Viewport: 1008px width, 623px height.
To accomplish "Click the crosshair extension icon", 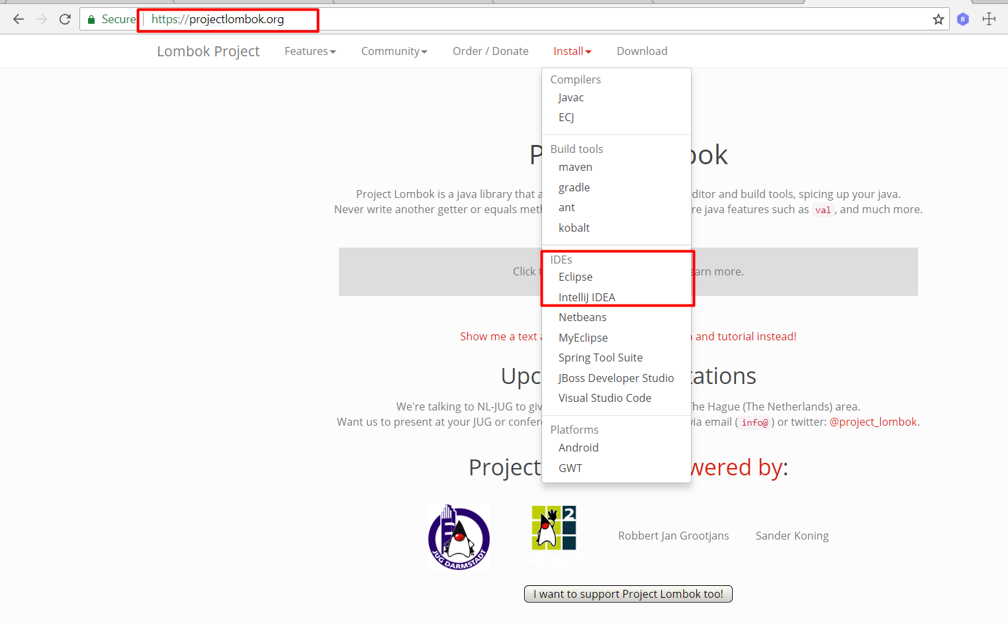I will coord(989,19).
